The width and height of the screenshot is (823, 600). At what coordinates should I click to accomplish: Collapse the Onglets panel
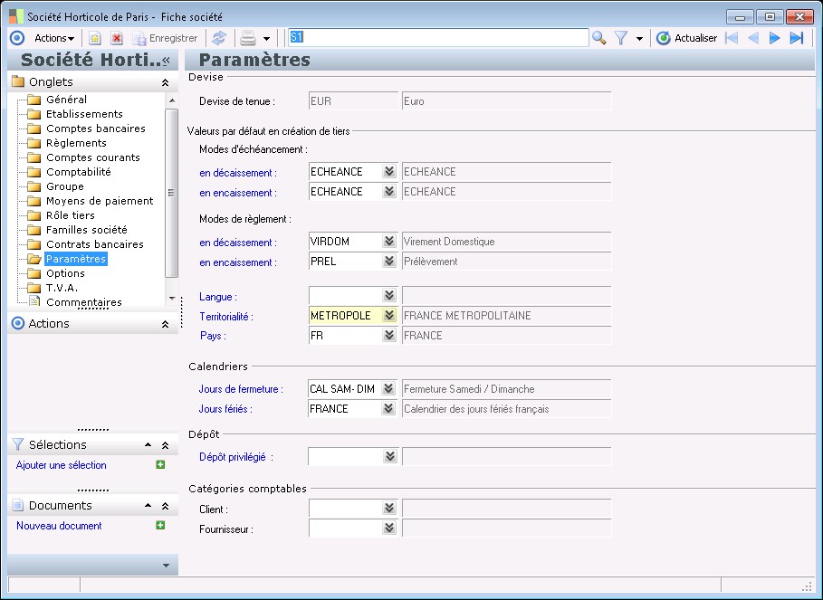pyautogui.click(x=165, y=82)
